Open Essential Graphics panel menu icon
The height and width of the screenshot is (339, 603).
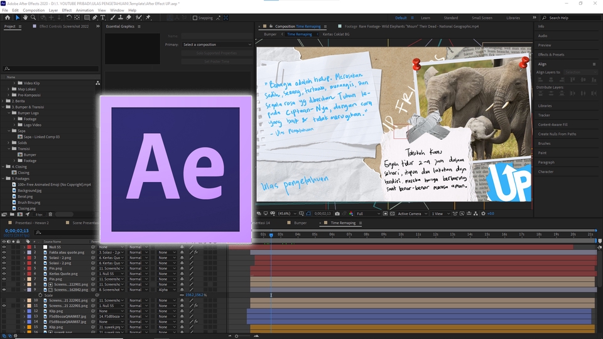click(x=139, y=26)
